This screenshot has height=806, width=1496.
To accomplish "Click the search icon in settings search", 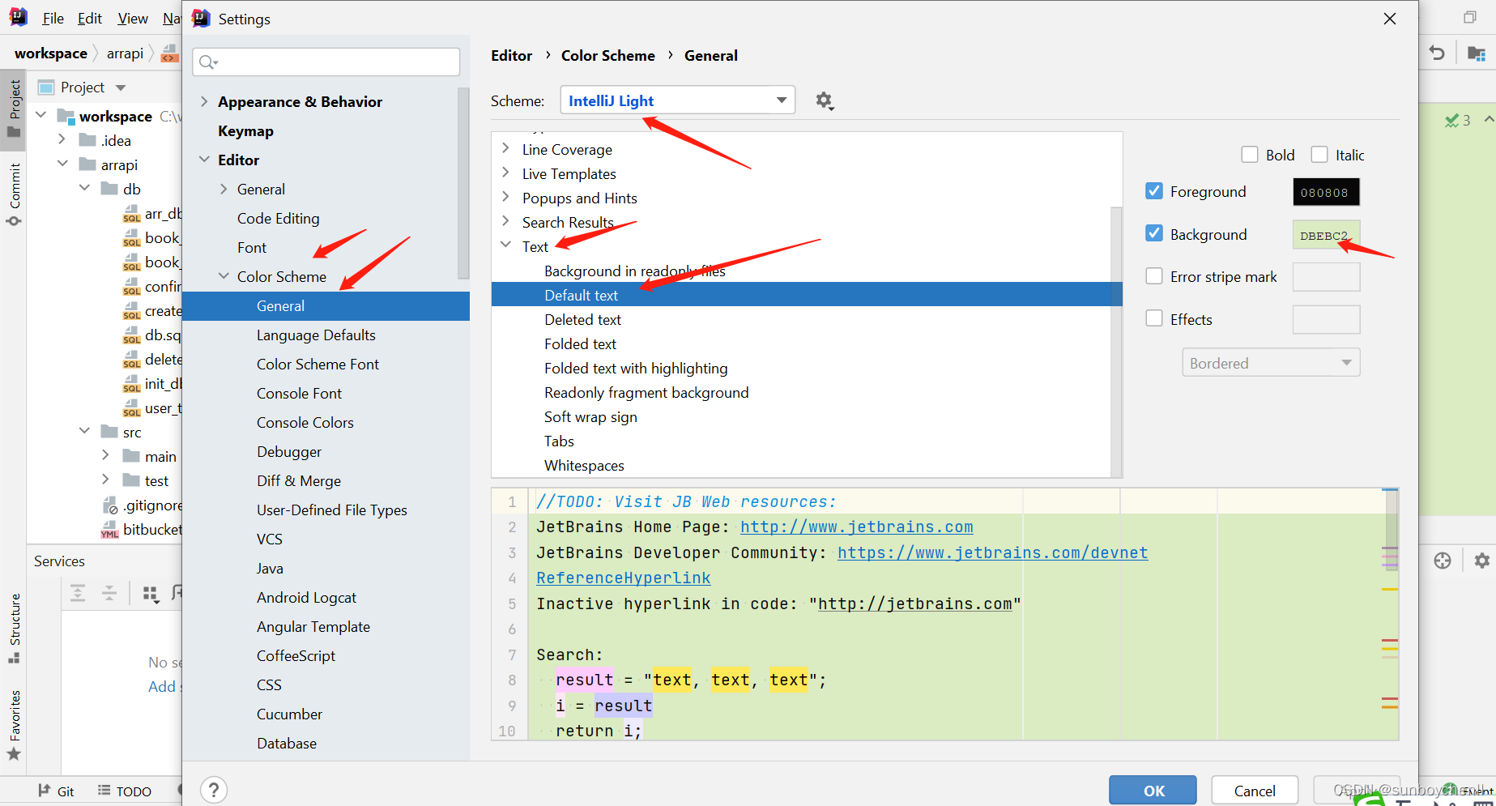I will [208, 62].
